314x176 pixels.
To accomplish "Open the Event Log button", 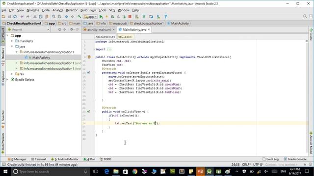I will 270,159.
